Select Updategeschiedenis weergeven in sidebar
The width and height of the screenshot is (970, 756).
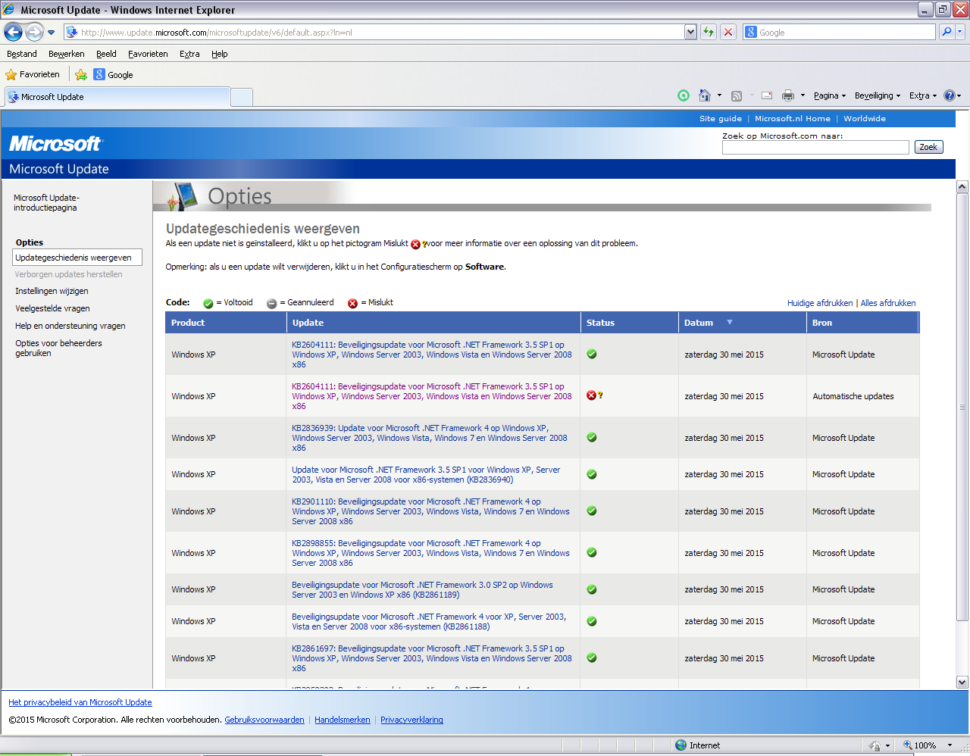click(77, 258)
